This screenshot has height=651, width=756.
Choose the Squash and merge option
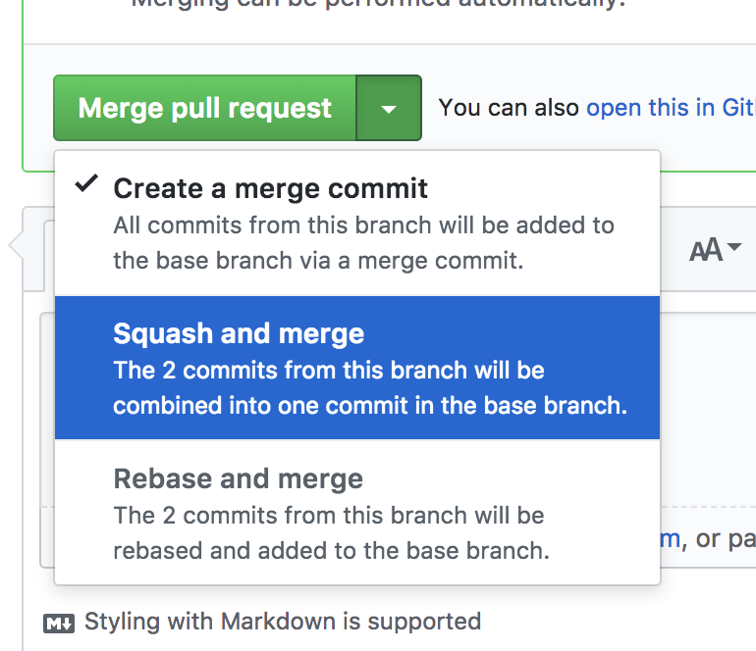click(357, 368)
